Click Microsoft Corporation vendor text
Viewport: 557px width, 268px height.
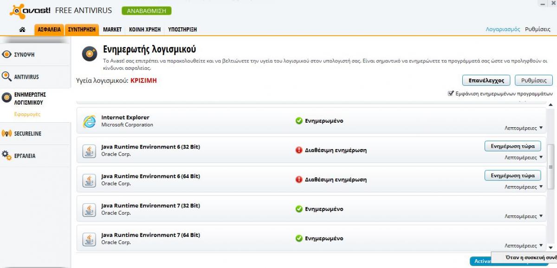[127, 125]
